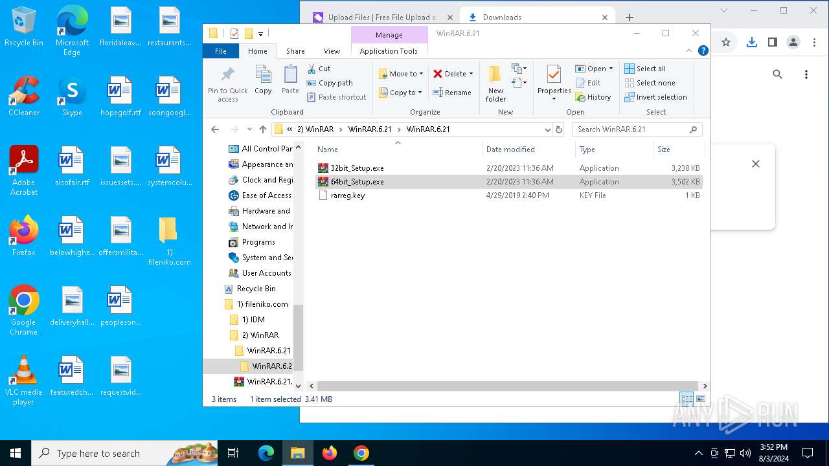
Task: Collapse the ribbon with chevron arrow
Action: tap(689, 50)
